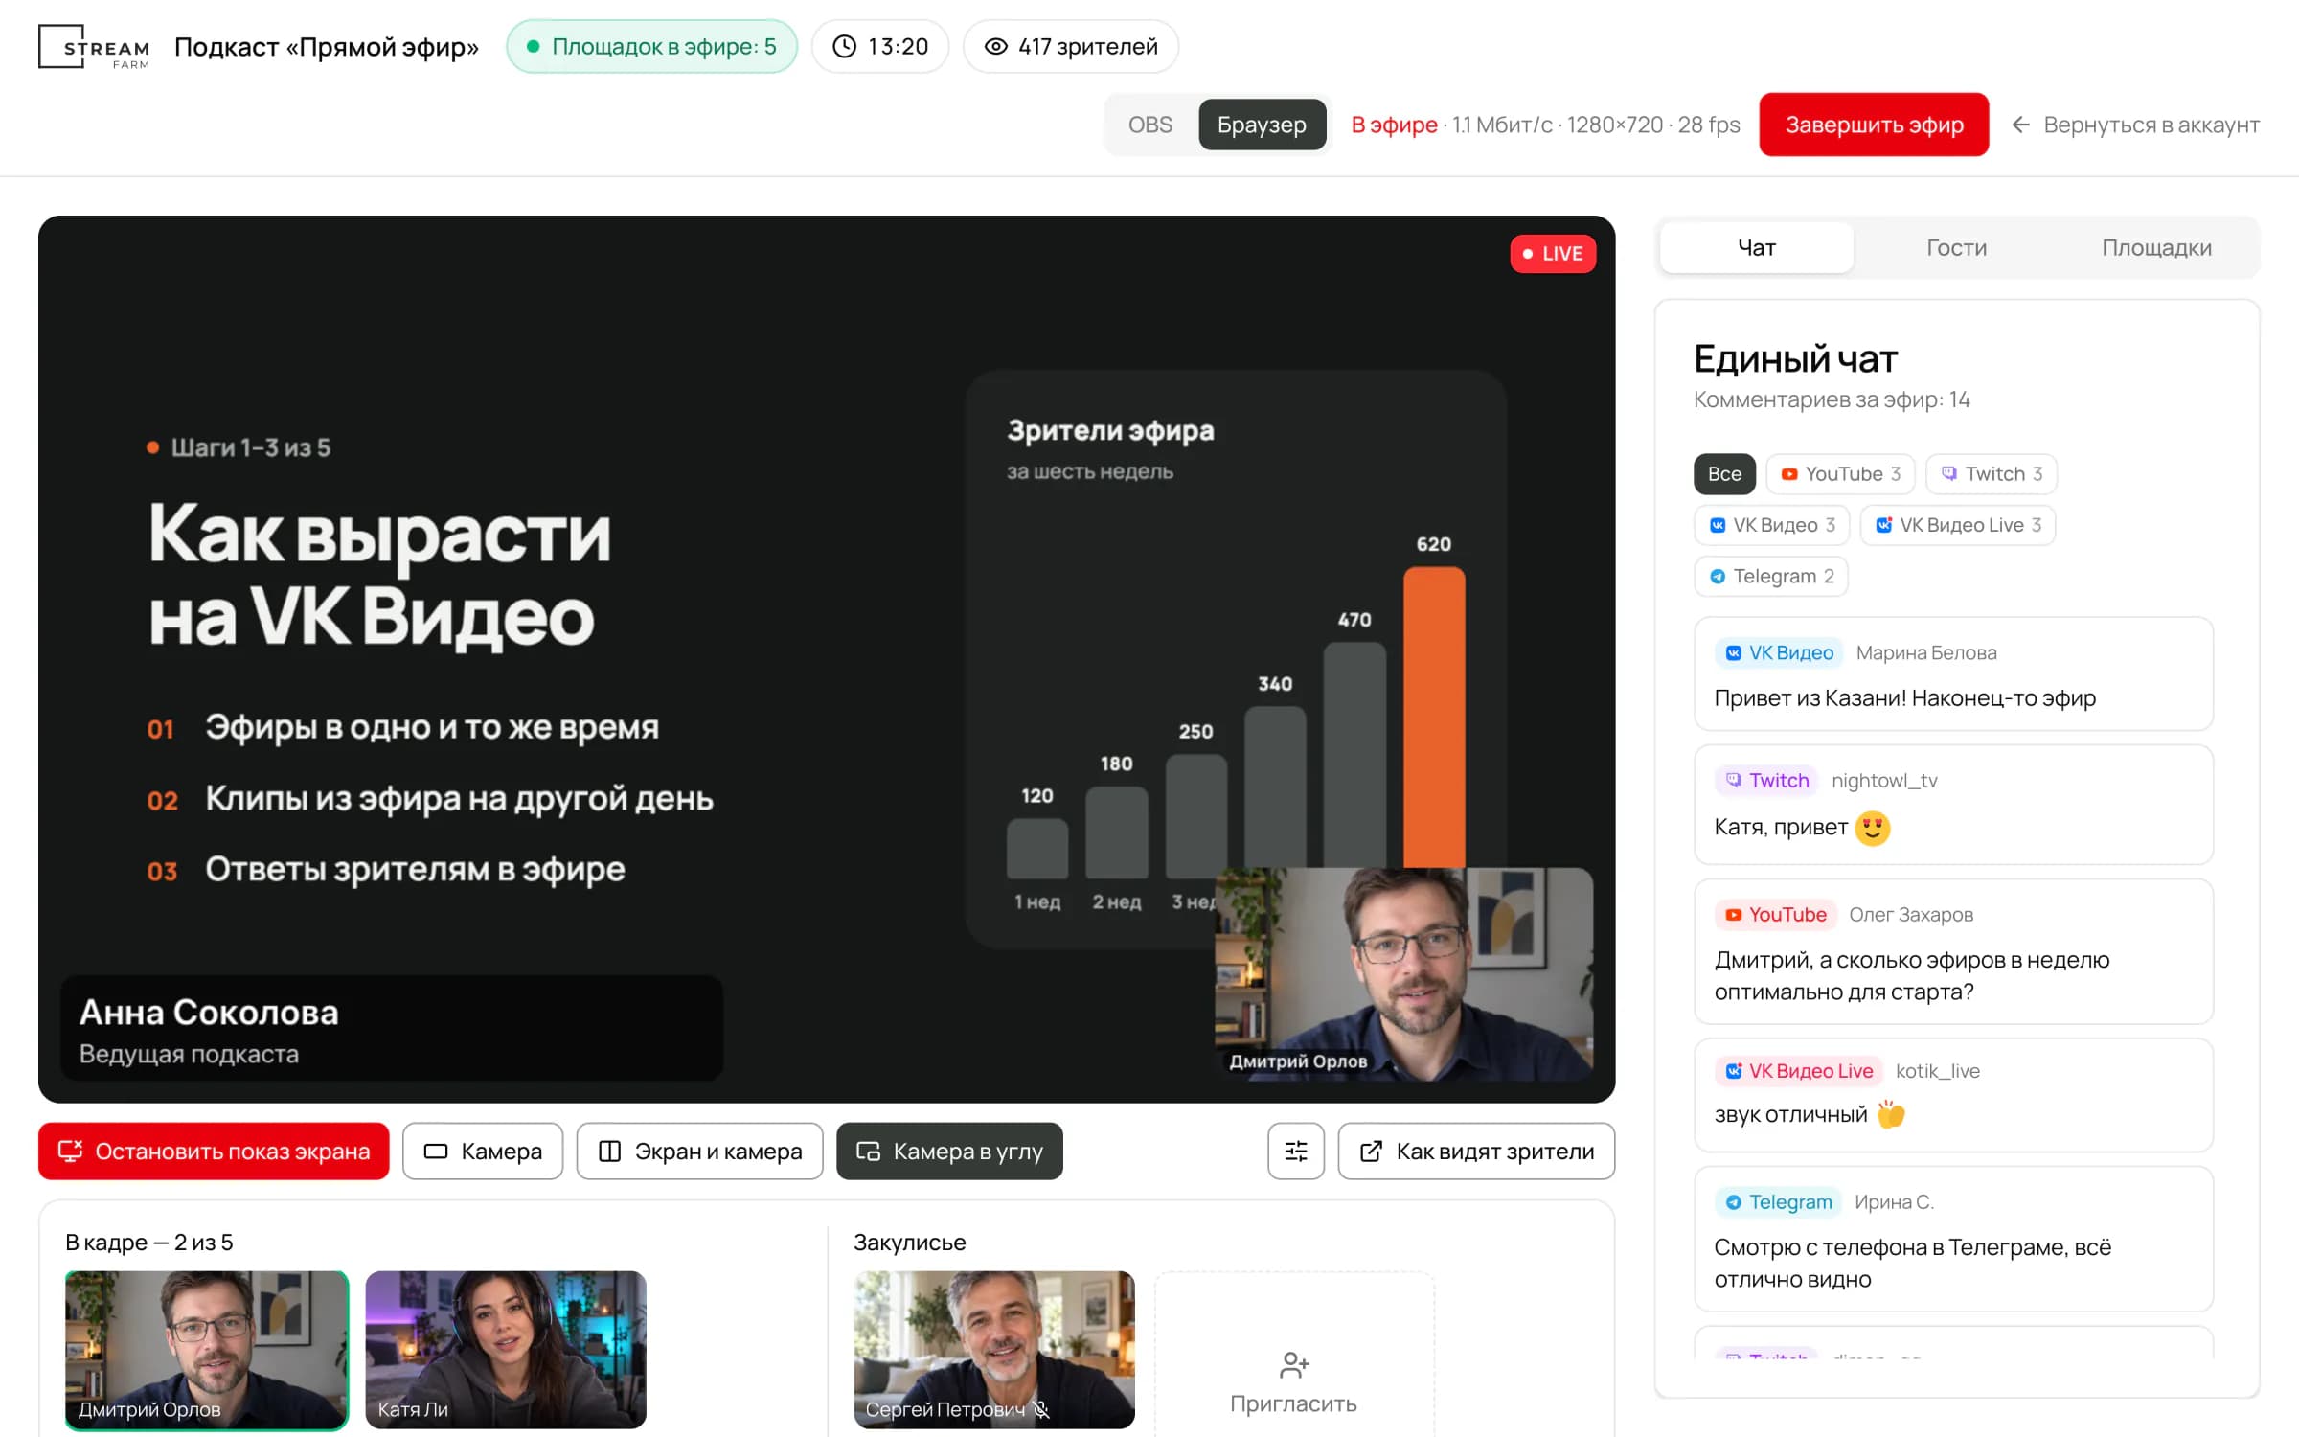Open the Площадки tab
2299x1437 pixels.
[2156, 248]
